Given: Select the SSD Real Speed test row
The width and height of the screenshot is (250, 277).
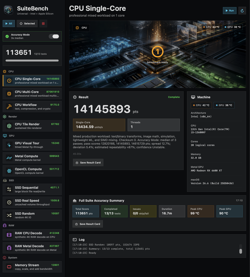Looking at the screenshot, I should (32, 202).
